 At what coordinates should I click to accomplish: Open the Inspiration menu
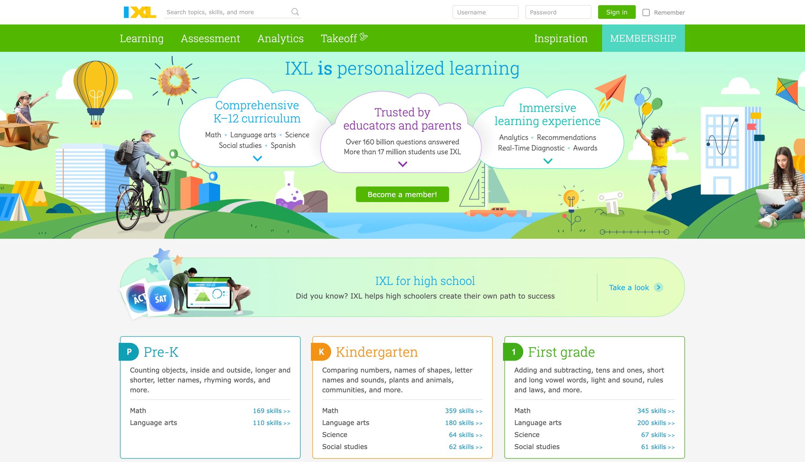click(561, 39)
